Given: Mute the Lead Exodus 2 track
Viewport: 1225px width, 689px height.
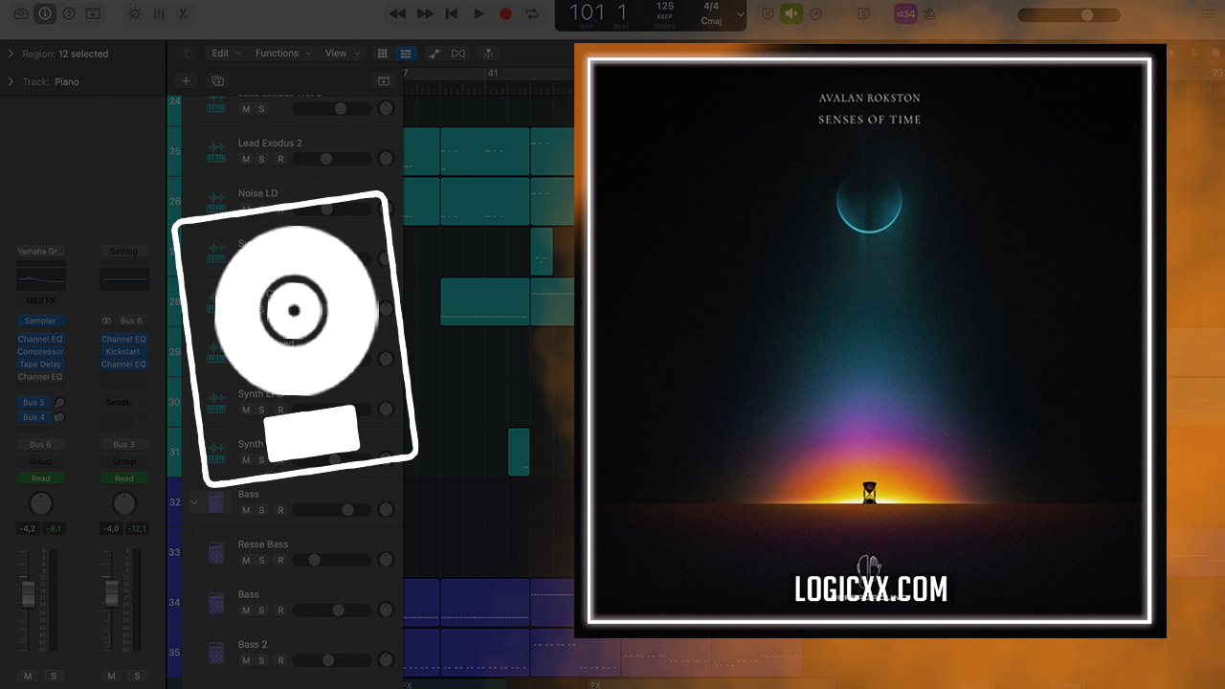Looking at the screenshot, I should click(246, 159).
